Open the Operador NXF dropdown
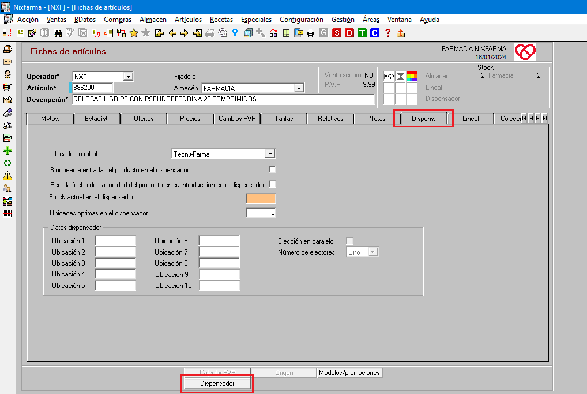 click(128, 77)
